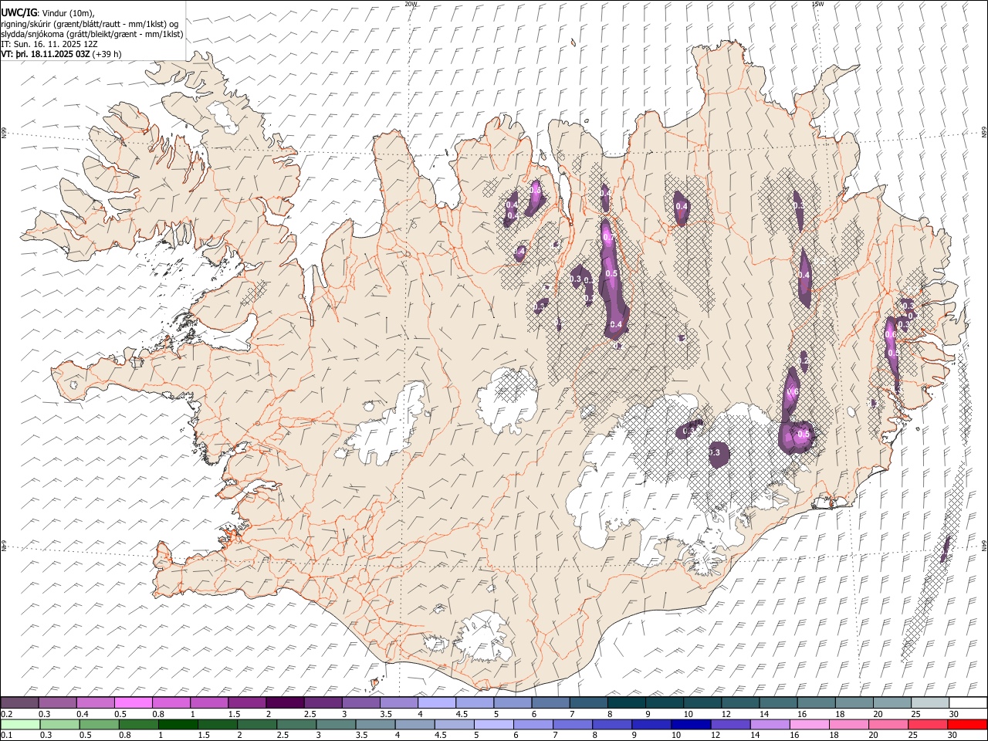Click the Hofsjökull glacier in central Iceland

(507, 395)
